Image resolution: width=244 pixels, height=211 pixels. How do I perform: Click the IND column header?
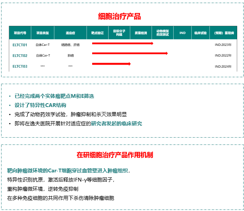coord(182,33)
